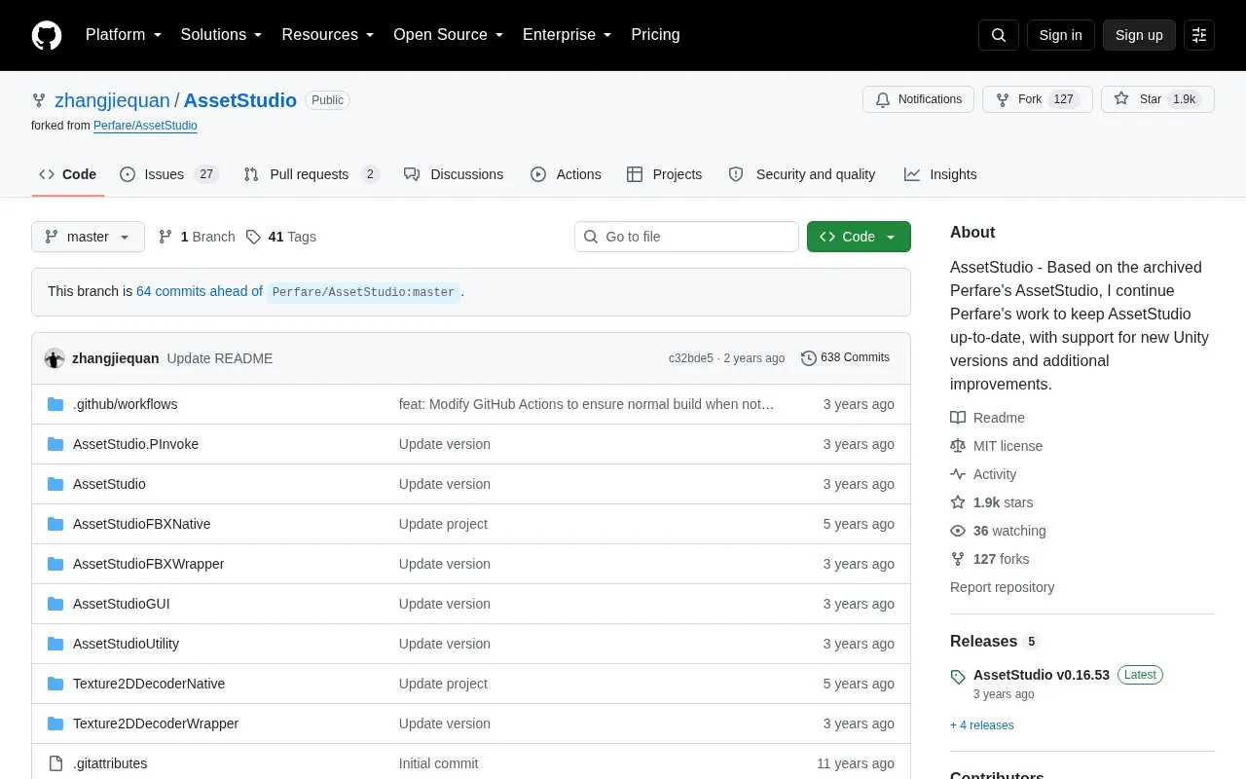Open the Report repository link

coord(1002,587)
